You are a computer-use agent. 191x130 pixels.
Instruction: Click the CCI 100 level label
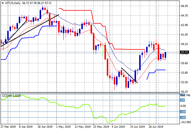click(183, 100)
